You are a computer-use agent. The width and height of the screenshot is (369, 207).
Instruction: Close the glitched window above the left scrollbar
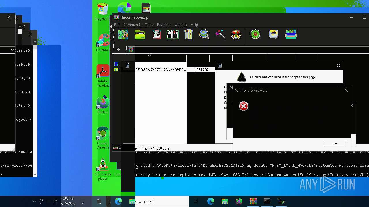31,34
